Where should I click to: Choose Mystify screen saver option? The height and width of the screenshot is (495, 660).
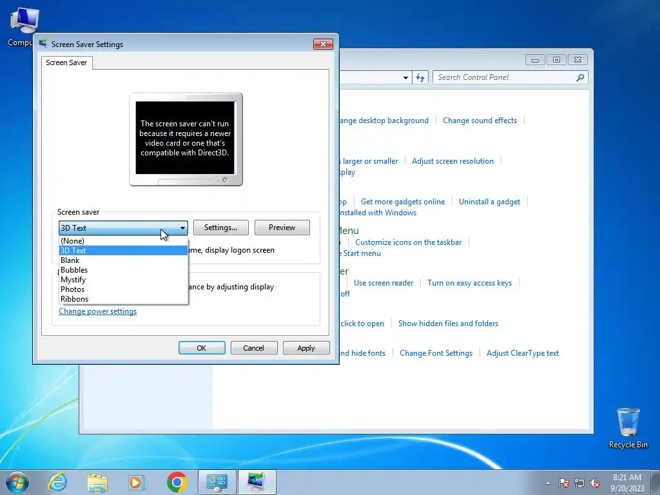tap(123, 280)
